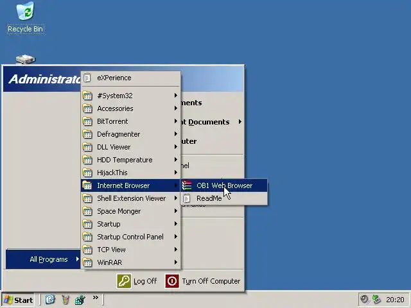Viewport: 411px width, 308px height.
Task: Click the Startup folder icon
Action: pos(87,224)
